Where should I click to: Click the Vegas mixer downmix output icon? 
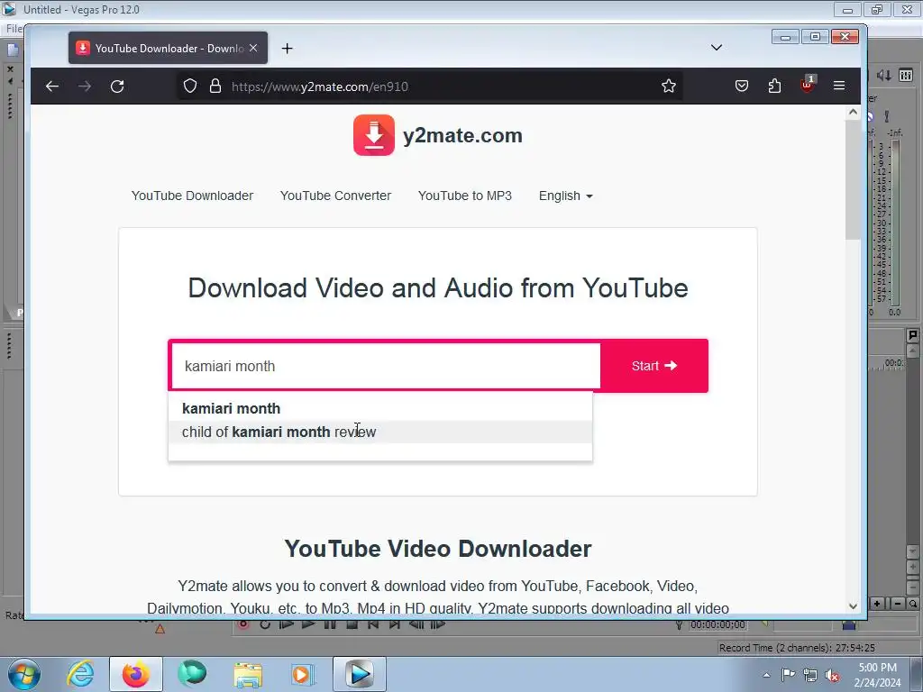pos(884,75)
